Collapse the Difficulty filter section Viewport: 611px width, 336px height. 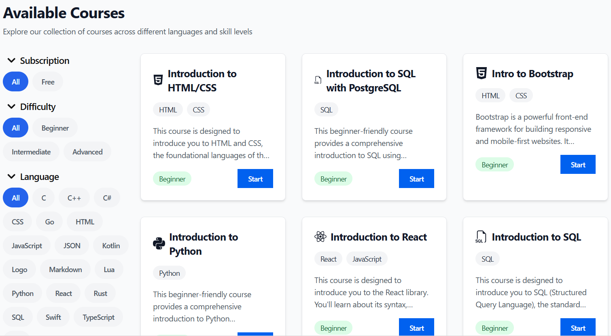11,107
